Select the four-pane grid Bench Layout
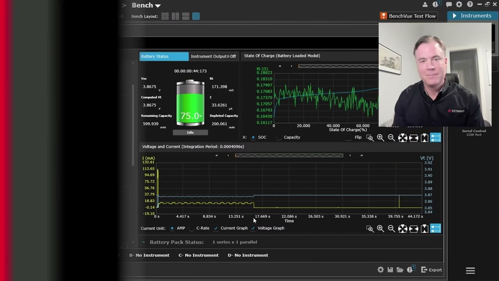This screenshot has width=499, height=281. 165,16
